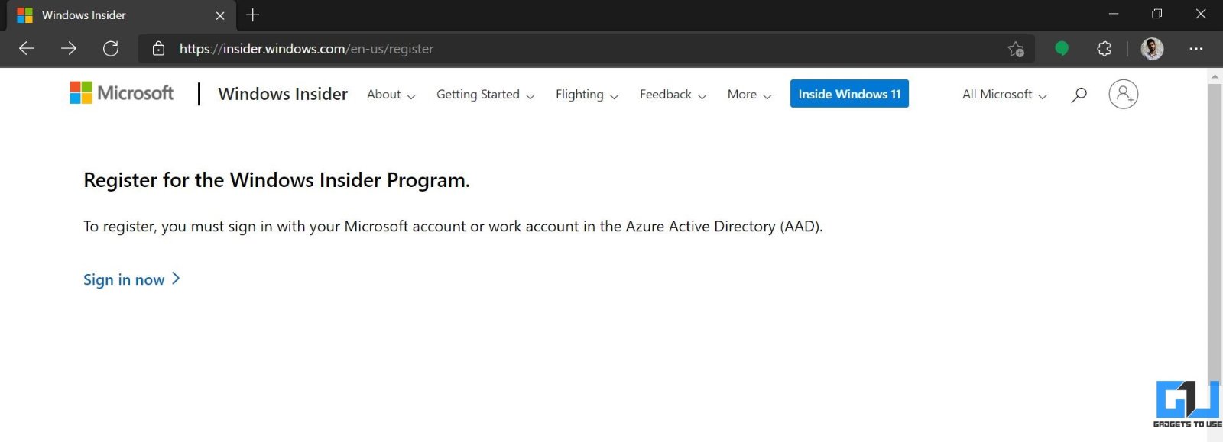This screenshot has height=442, width=1223.
Task: Click the green extension circle icon
Action: coord(1061,49)
